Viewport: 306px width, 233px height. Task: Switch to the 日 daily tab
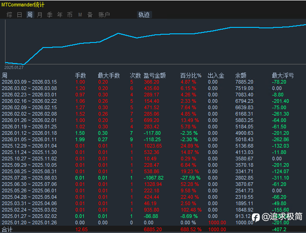point(20,15)
